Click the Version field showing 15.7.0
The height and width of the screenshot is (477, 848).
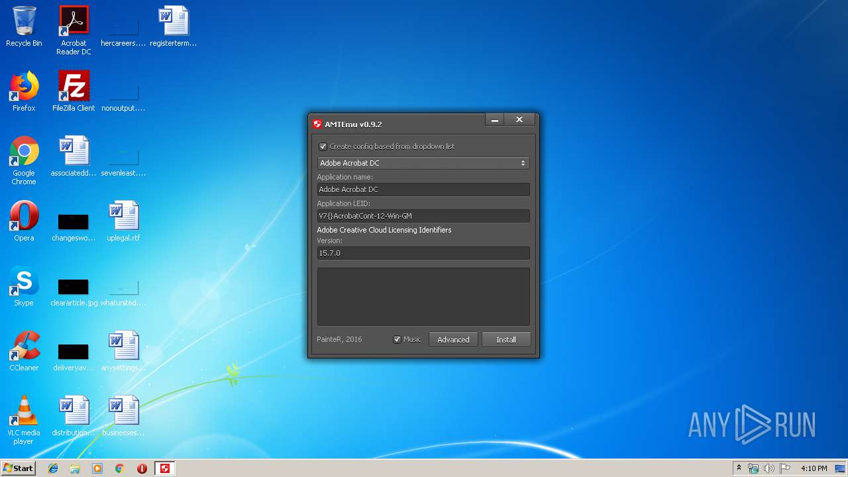tap(423, 253)
